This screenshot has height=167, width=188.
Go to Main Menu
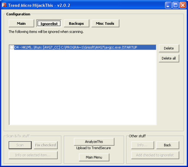(94, 157)
